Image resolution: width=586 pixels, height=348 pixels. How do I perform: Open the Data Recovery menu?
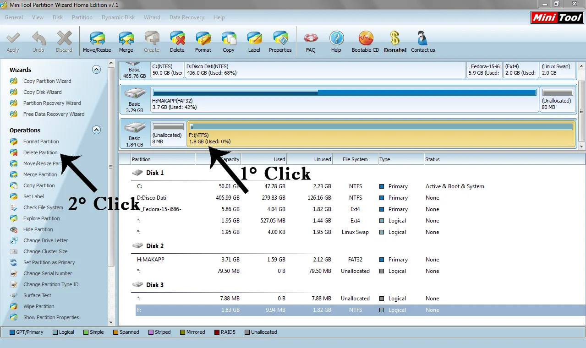[x=187, y=17]
